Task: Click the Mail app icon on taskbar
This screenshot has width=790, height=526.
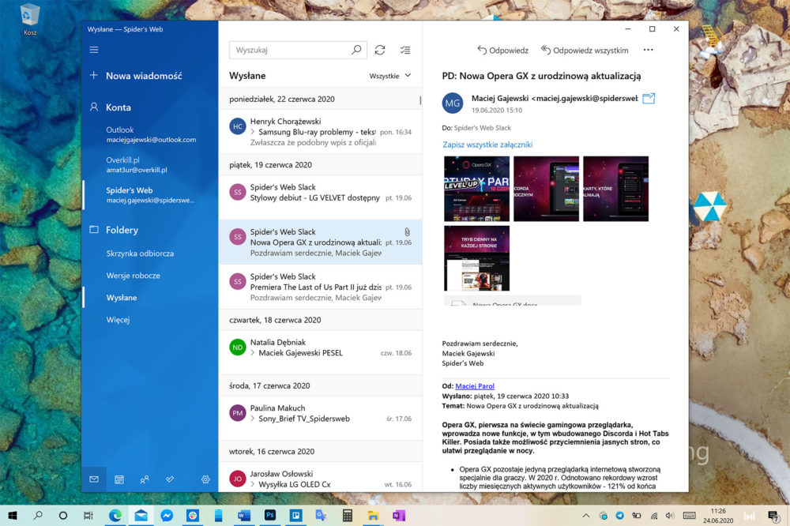Action: [x=141, y=516]
